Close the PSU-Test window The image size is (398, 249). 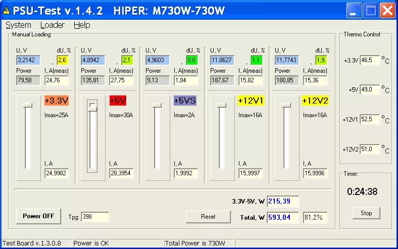pyautogui.click(x=387, y=11)
